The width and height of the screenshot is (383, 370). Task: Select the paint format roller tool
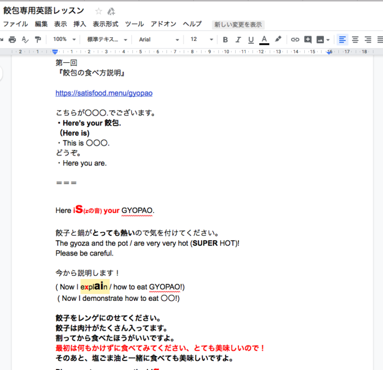(38, 39)
